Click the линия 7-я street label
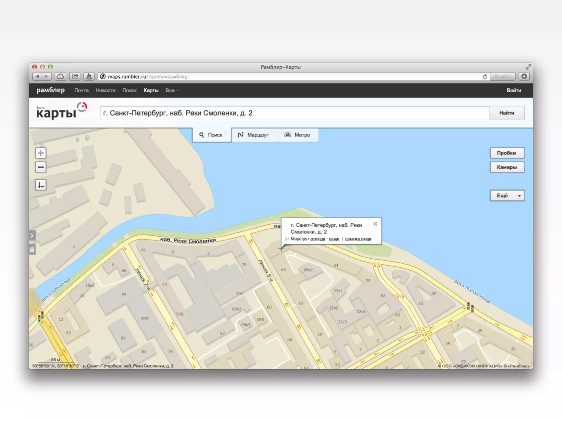562x421 pixels. click(143, 279)
